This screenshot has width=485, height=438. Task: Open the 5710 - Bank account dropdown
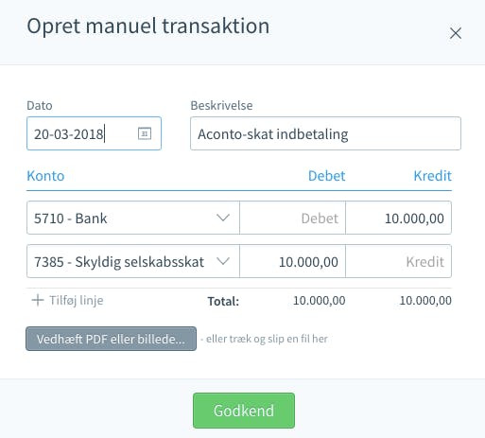tap(133, 218)
